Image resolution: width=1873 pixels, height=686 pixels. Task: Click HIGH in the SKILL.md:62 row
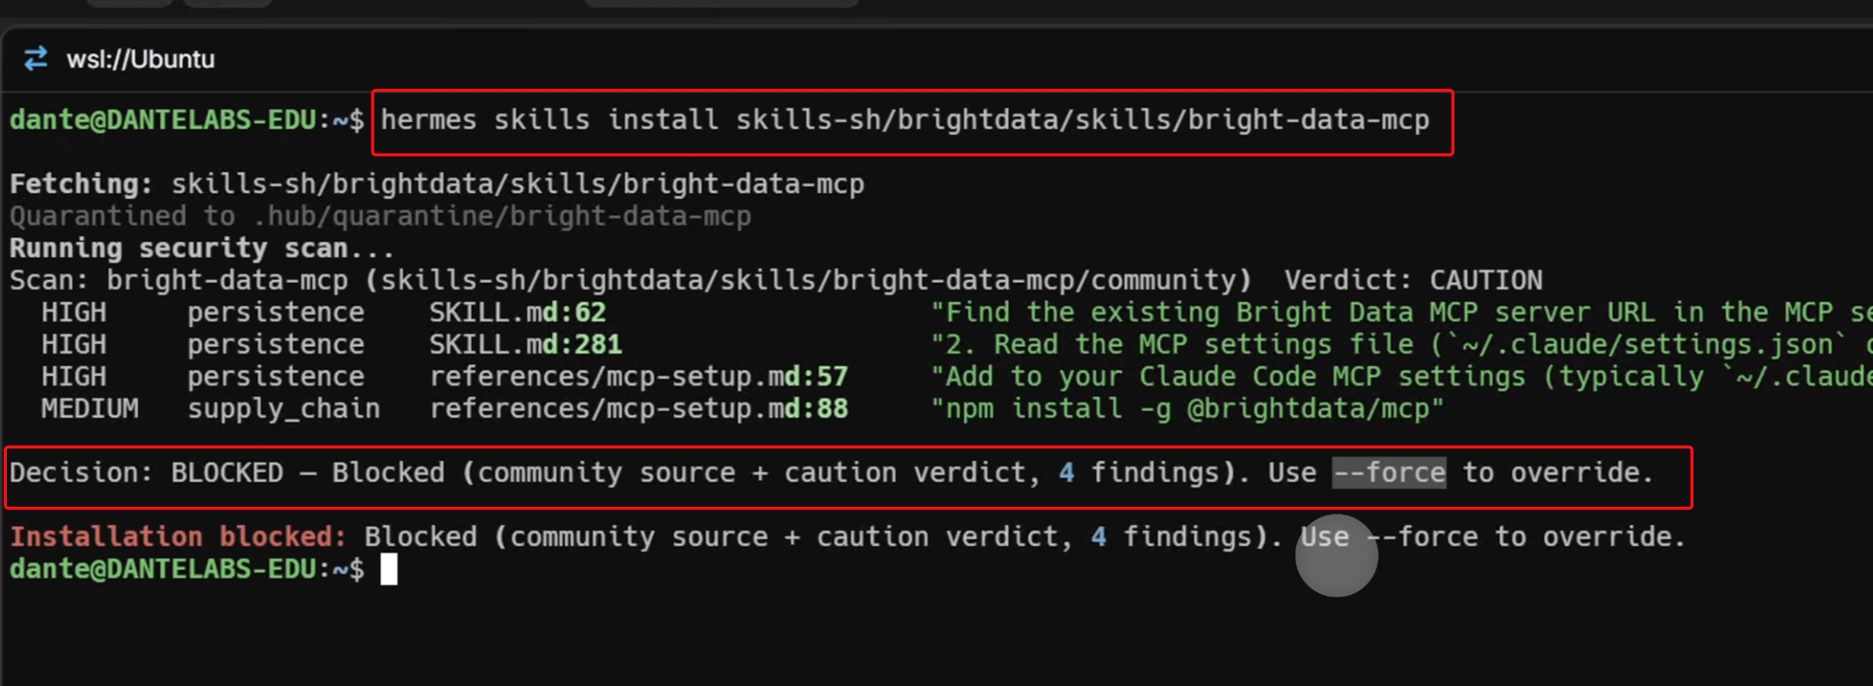tap(74, 313)
